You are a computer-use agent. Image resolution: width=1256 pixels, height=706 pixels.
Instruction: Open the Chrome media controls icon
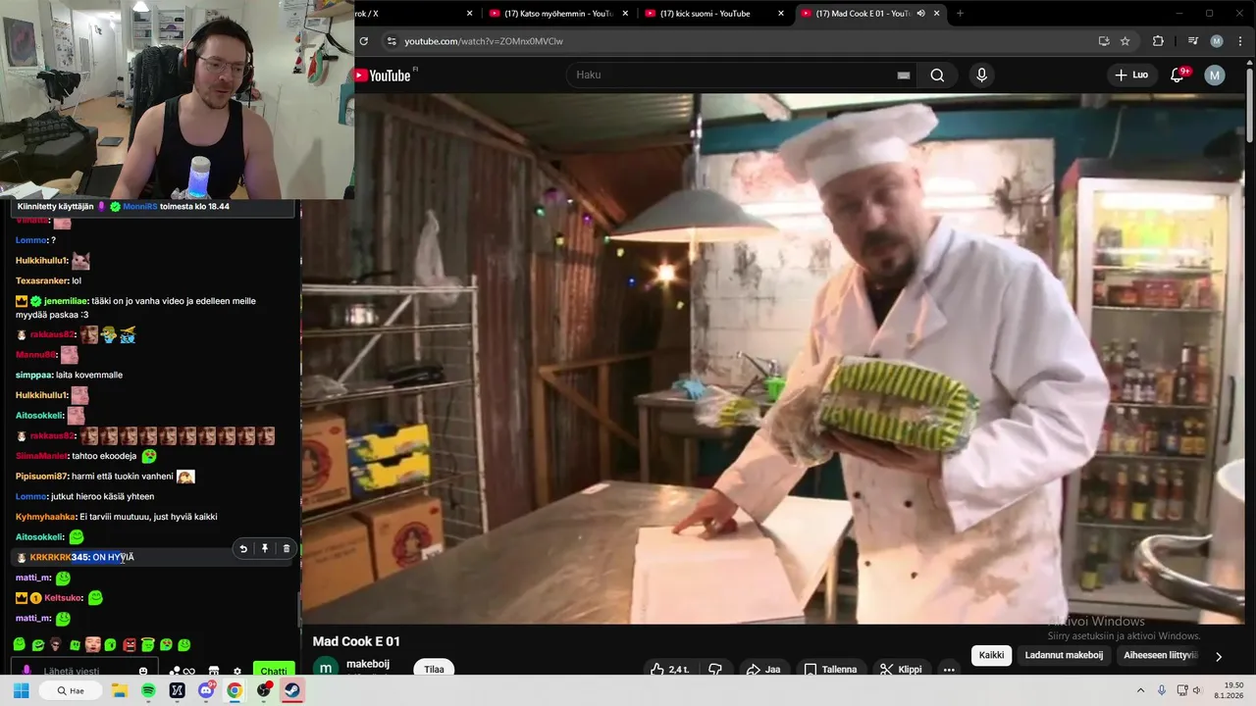pos(1193,41)
